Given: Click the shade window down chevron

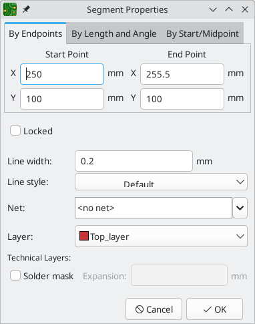Looking at the screenshot, I should click(213, 9).
